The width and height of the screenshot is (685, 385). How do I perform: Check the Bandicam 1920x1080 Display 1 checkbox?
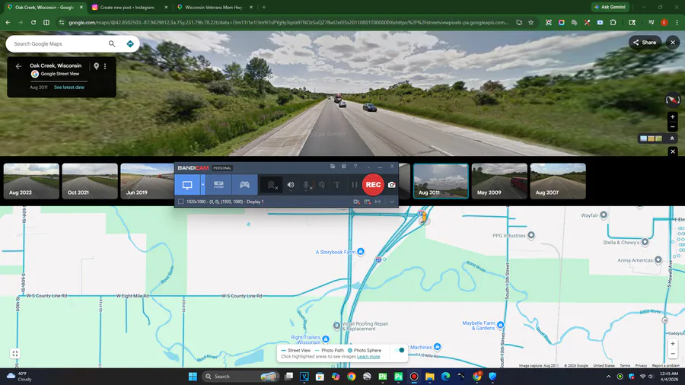pyautogui.click(x=180, y=202)
